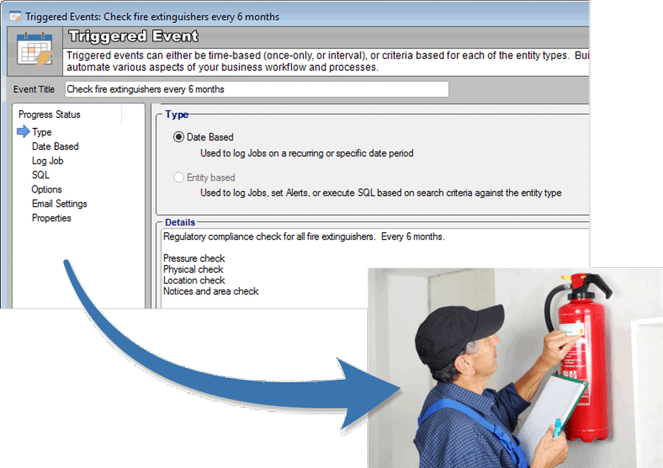This screenshot has height=468, width=663.
Task: Click the window title bar text
Action: (x=152, y=17)
